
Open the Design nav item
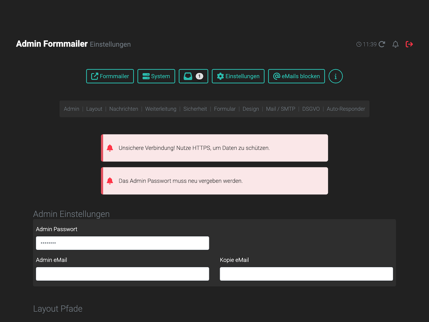point(251,109)
